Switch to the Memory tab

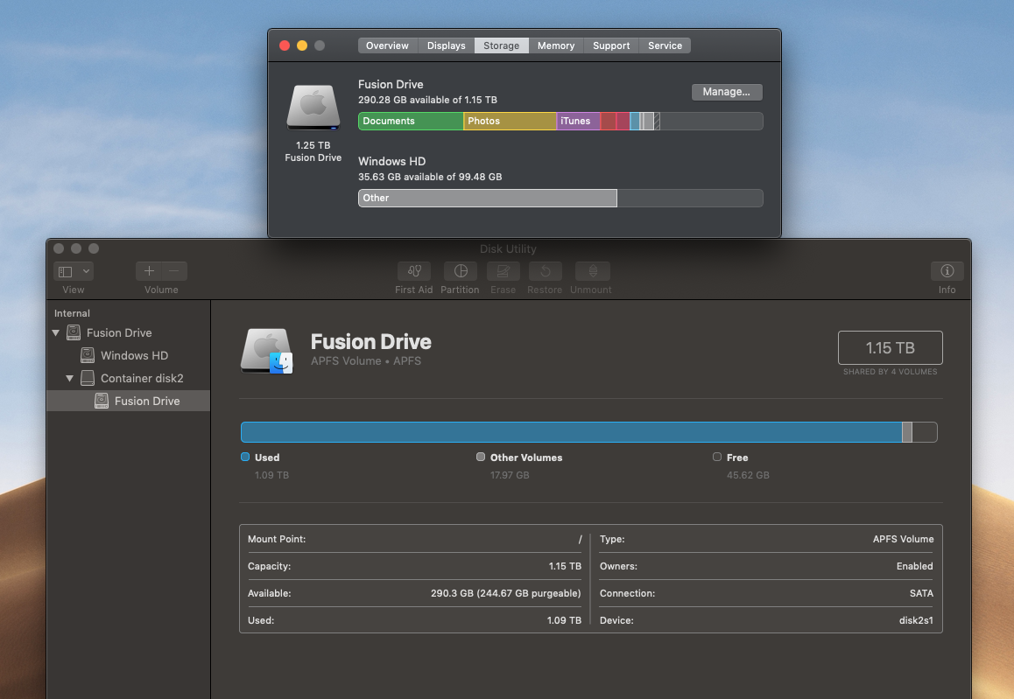pos(555,45)
